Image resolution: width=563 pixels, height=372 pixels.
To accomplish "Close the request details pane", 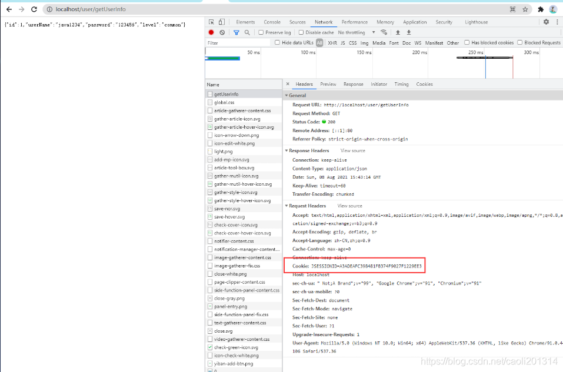I will 288,84.
